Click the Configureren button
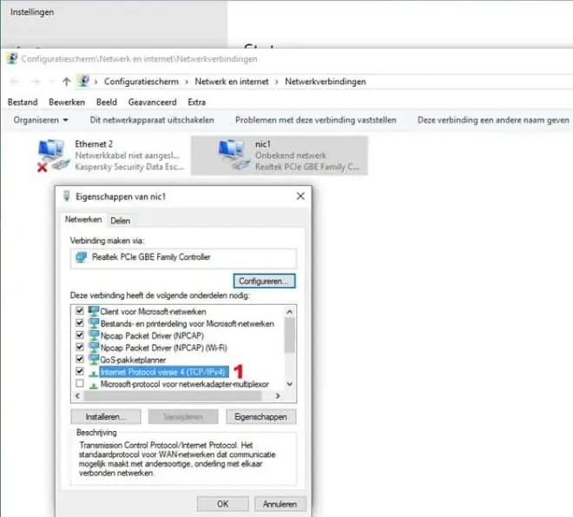The image size is (573, 517). [265, 282]
